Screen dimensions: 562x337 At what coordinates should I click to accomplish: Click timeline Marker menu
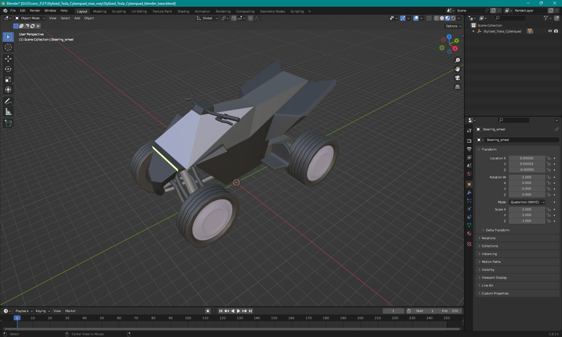[70, 311]
